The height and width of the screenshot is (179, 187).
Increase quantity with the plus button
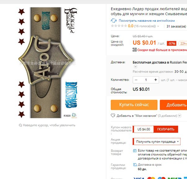click(x=155, y=80)
